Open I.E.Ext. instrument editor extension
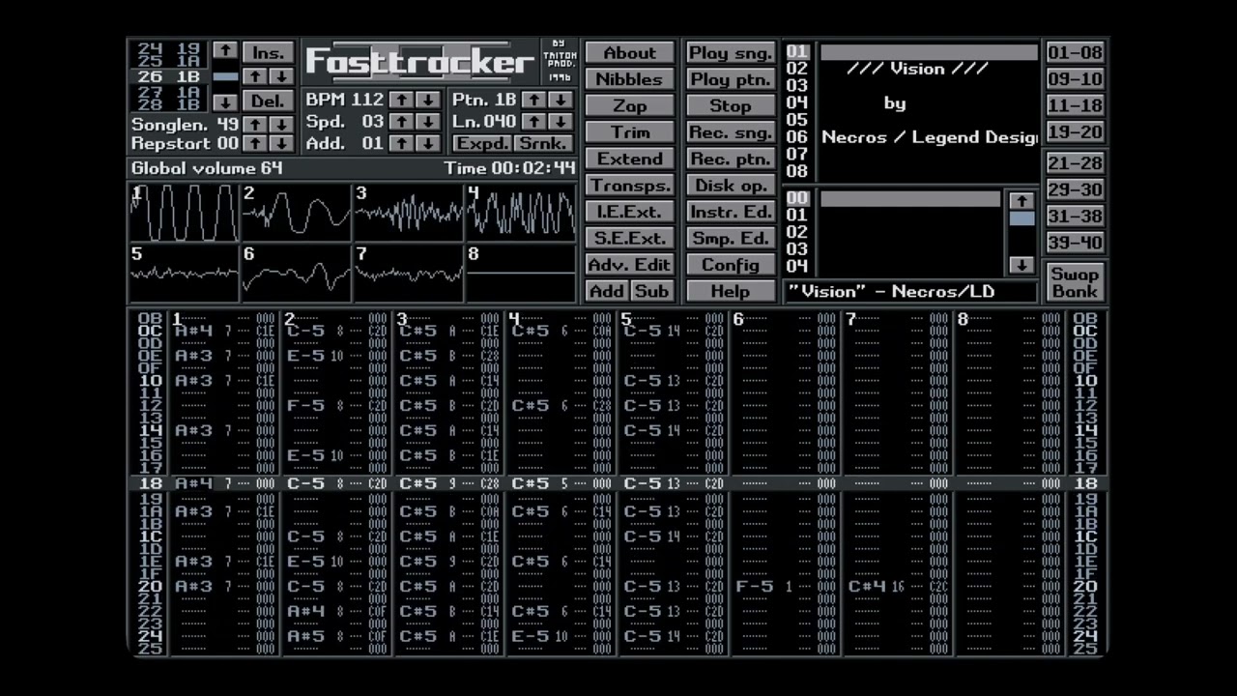Image resolution: width=1237 pixels, height=696 pixels. click(x=629, y=212)
